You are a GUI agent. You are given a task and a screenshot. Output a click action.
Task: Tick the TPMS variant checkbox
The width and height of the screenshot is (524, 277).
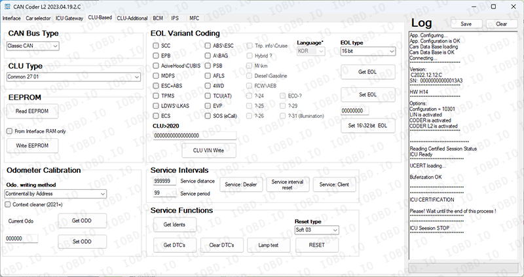(156, 96)
